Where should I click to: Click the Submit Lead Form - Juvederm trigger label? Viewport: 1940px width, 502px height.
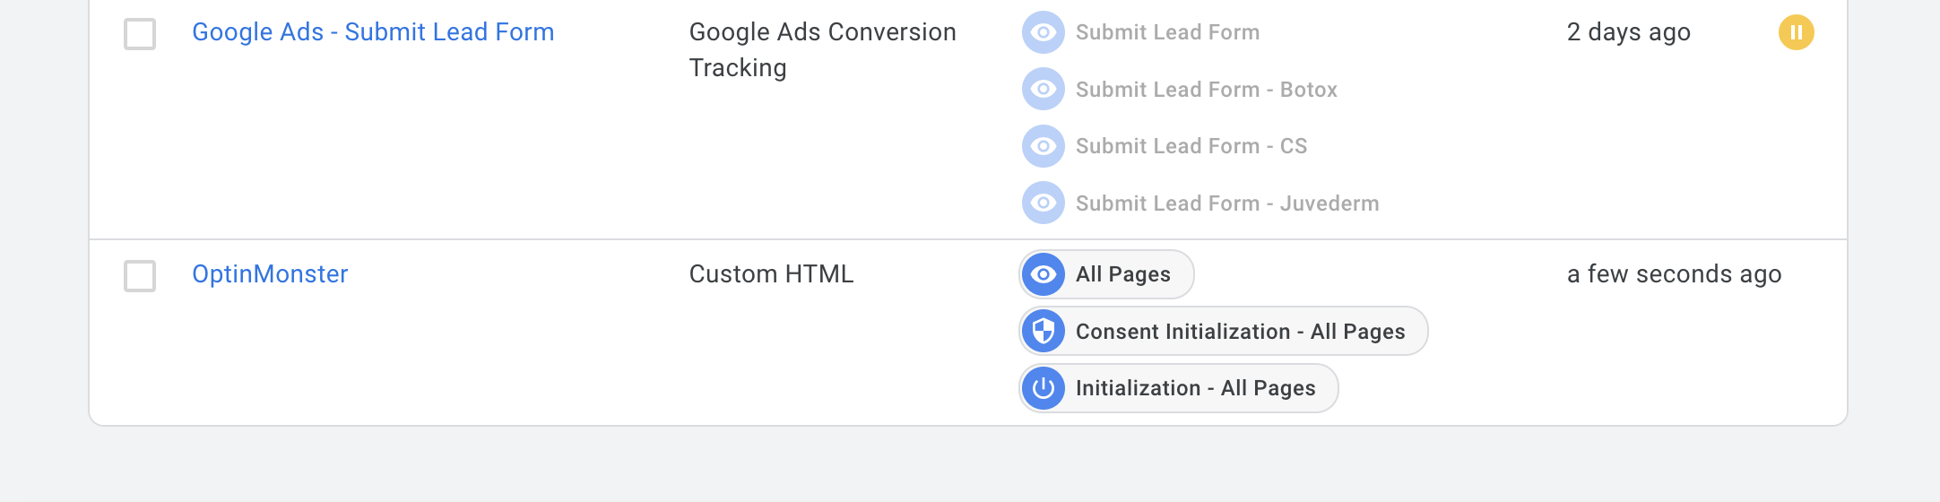point(1227,203)
